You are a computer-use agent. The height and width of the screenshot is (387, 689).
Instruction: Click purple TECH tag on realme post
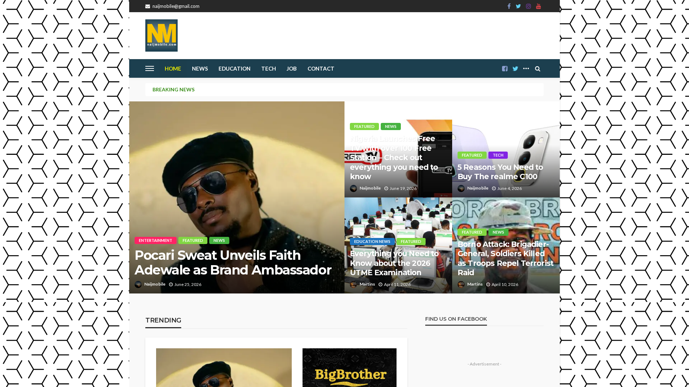point(498,155)
